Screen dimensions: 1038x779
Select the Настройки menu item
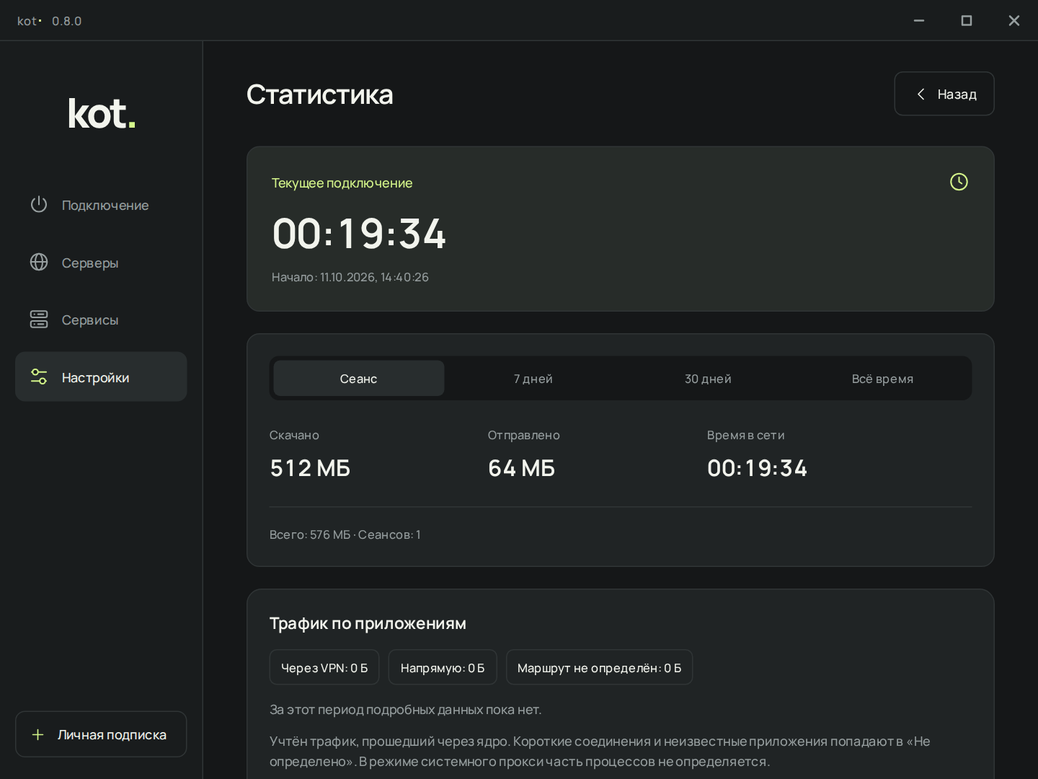[101, 377]
